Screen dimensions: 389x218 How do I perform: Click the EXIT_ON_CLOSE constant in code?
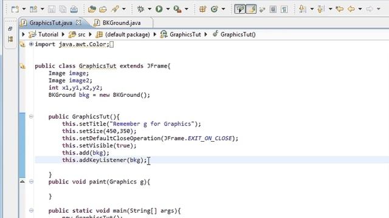[210, 138]
